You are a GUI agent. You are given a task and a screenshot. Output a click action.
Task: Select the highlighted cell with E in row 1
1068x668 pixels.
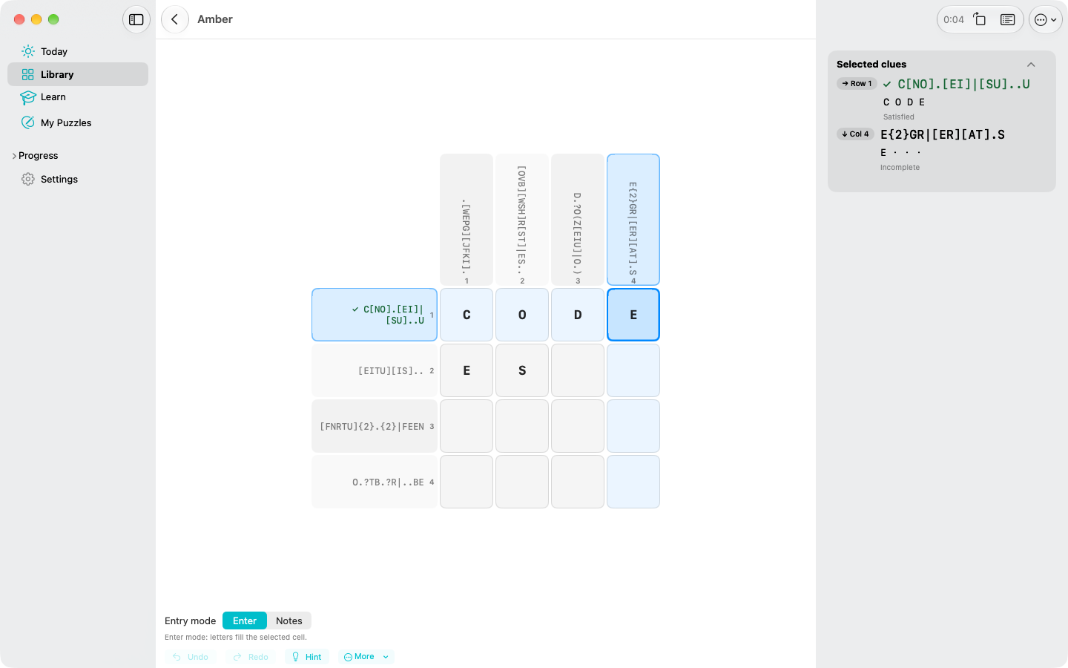(633, 315)
